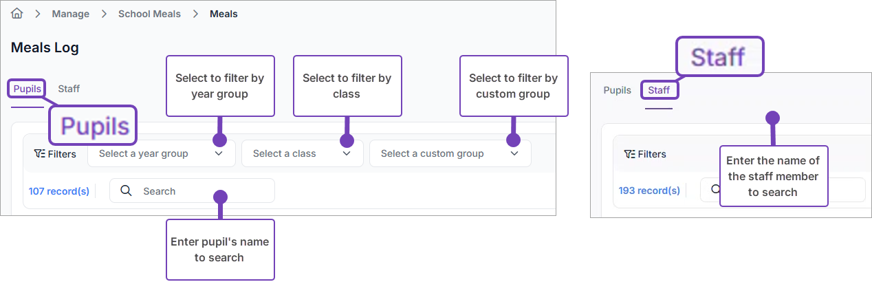Viewport: 872px width, 282px height.
Task: Click the Filters icon above 107 record(s)
Action: click(x=40, y=154)
